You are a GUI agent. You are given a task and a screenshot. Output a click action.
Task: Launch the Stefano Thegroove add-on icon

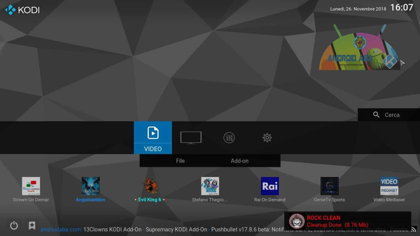[210, 186]
